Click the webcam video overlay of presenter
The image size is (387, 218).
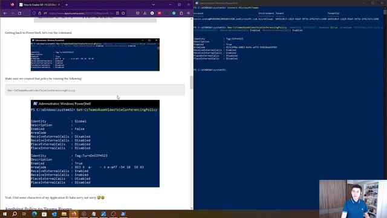point(353,199)
